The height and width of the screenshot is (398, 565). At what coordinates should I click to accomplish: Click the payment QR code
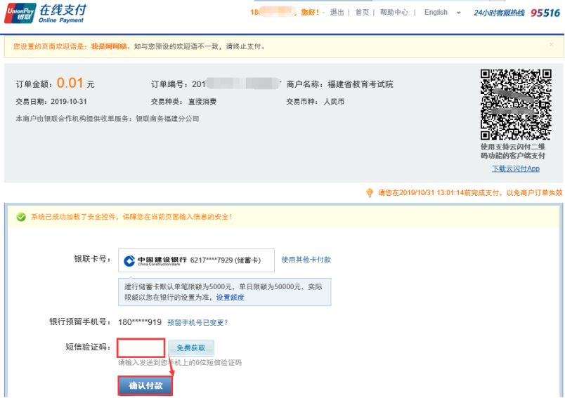[515, 105]
